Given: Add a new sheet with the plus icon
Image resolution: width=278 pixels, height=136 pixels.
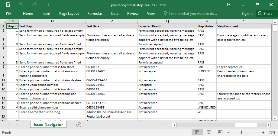Looking at the screenshot, I should point(79,125).
